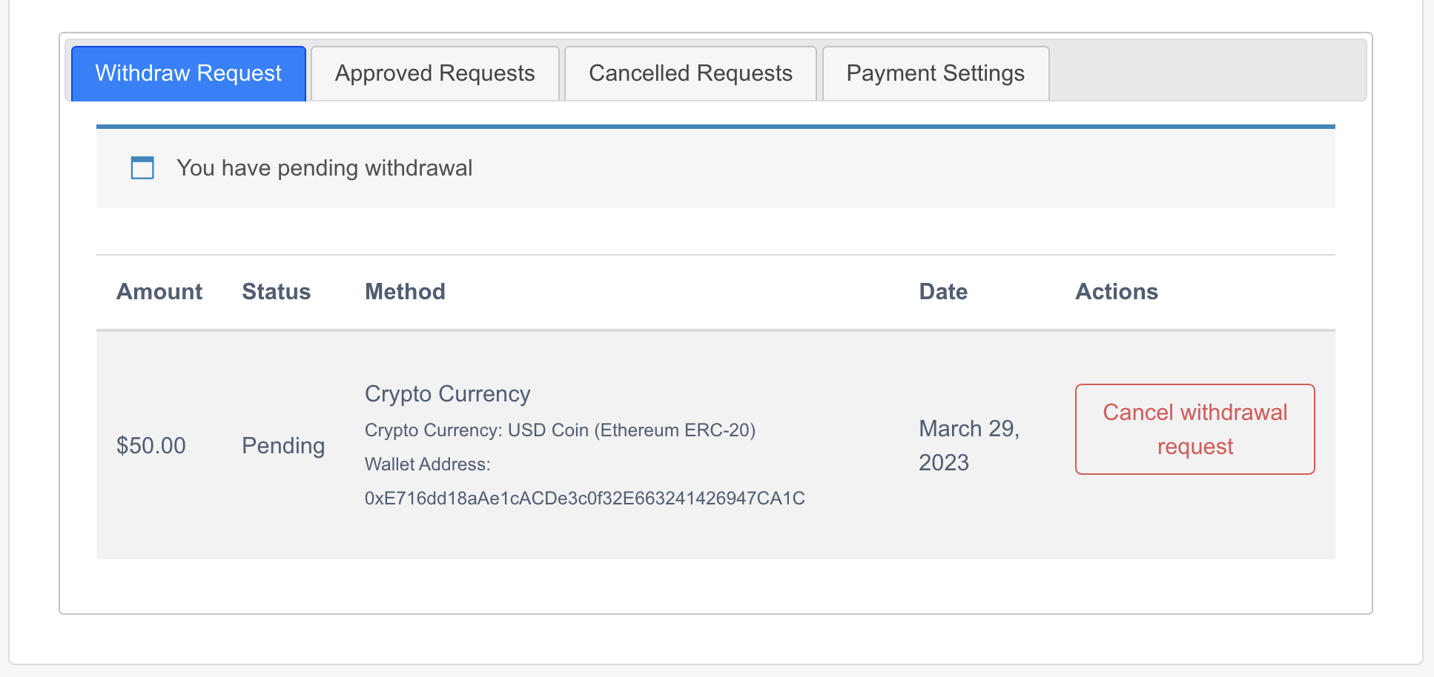Click the Pending status text
This screenshot has width=1434, height=677.
(x=283, y=446)
